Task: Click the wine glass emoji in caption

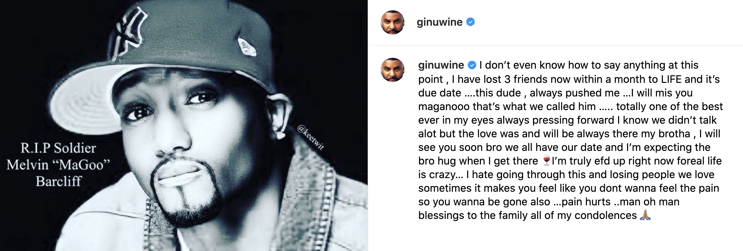Action: (546, 161)
